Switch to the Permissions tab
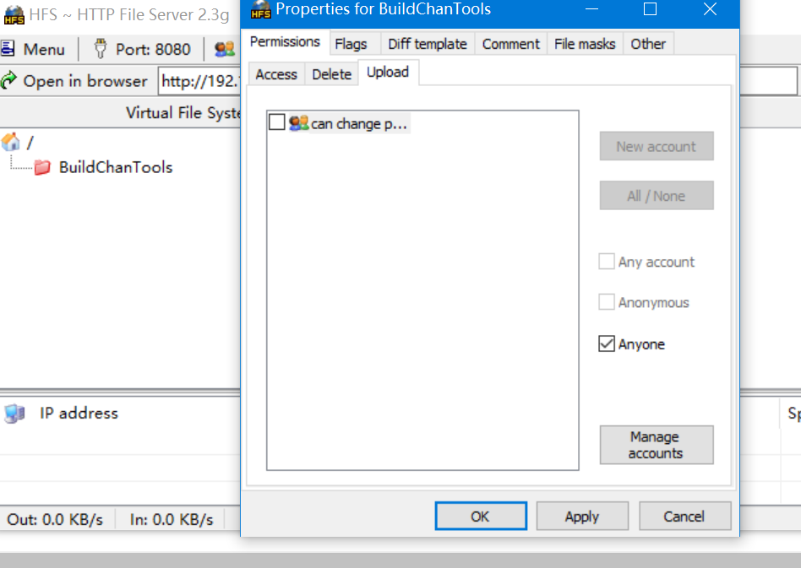 click(285, 42)
